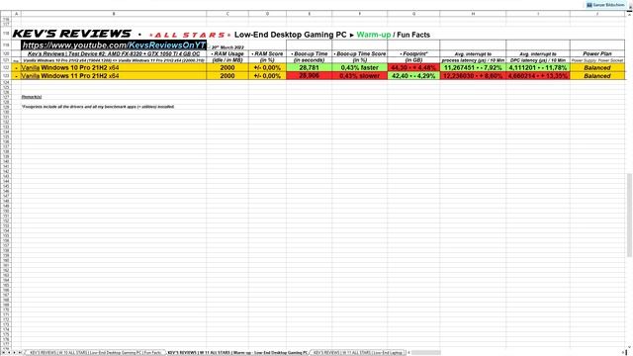
Task: Switch to the W 10 ALL STARS Fun Facts sheet tab
Action: click(95, 353)
